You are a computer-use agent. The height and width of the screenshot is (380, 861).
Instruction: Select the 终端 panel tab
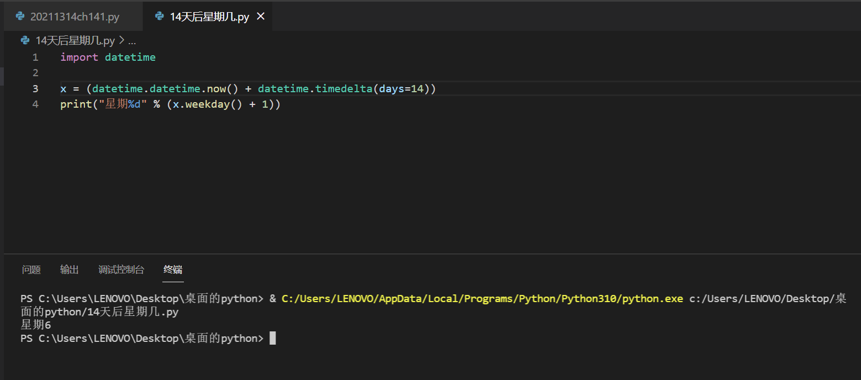(x=173, y=270)
